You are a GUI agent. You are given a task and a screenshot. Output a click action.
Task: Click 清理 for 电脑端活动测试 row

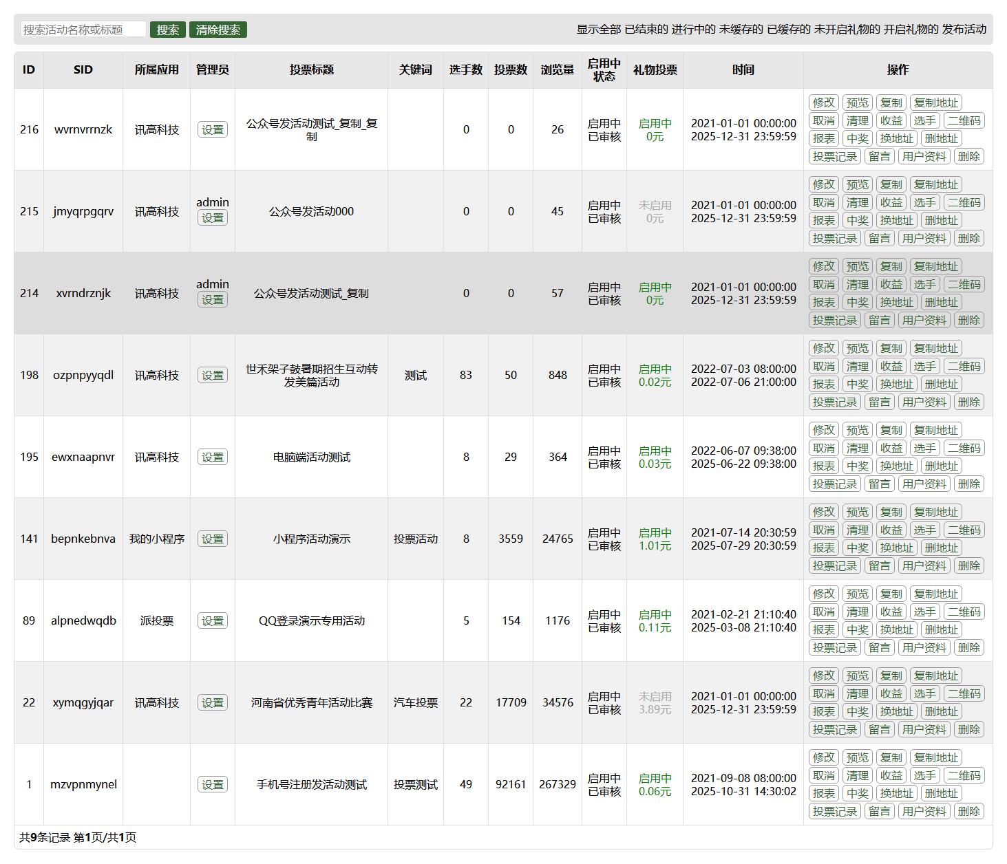tap(858, 448)
